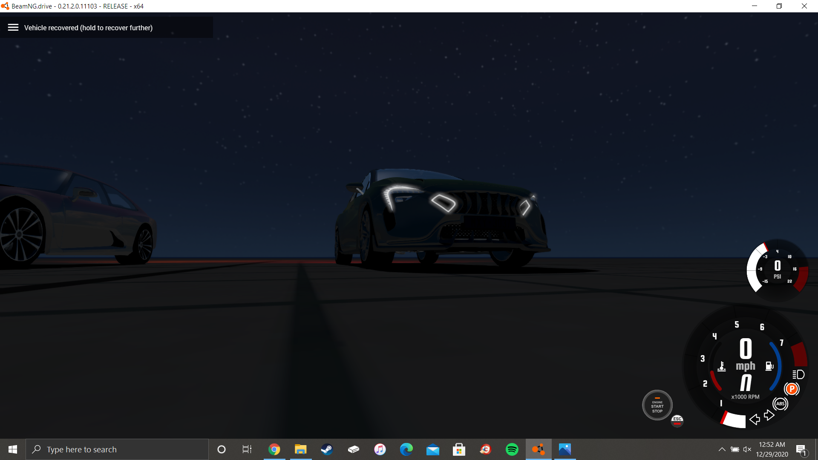Open Photos app from the taskbar

click(x=565, y=449)
